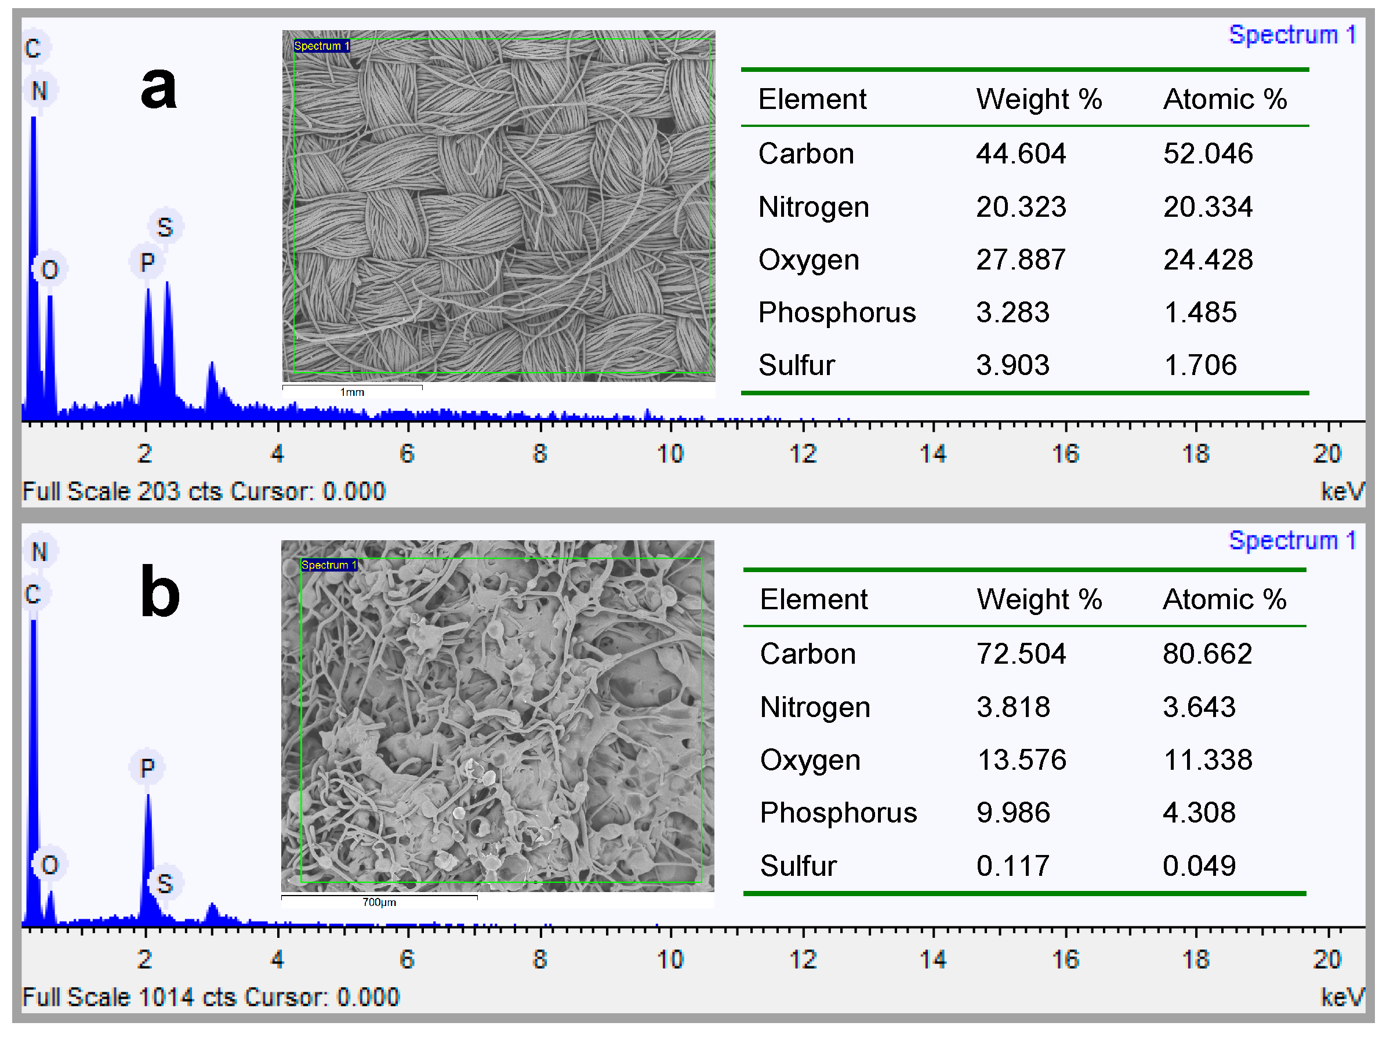Click Phosphorus weight value 9.986
Image resolution: width=1390 pixels, height=1037 pixels.
pyautogui.click(x=1013, y=813)
